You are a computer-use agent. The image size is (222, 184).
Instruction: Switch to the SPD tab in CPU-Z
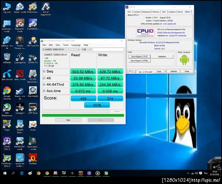164,12
